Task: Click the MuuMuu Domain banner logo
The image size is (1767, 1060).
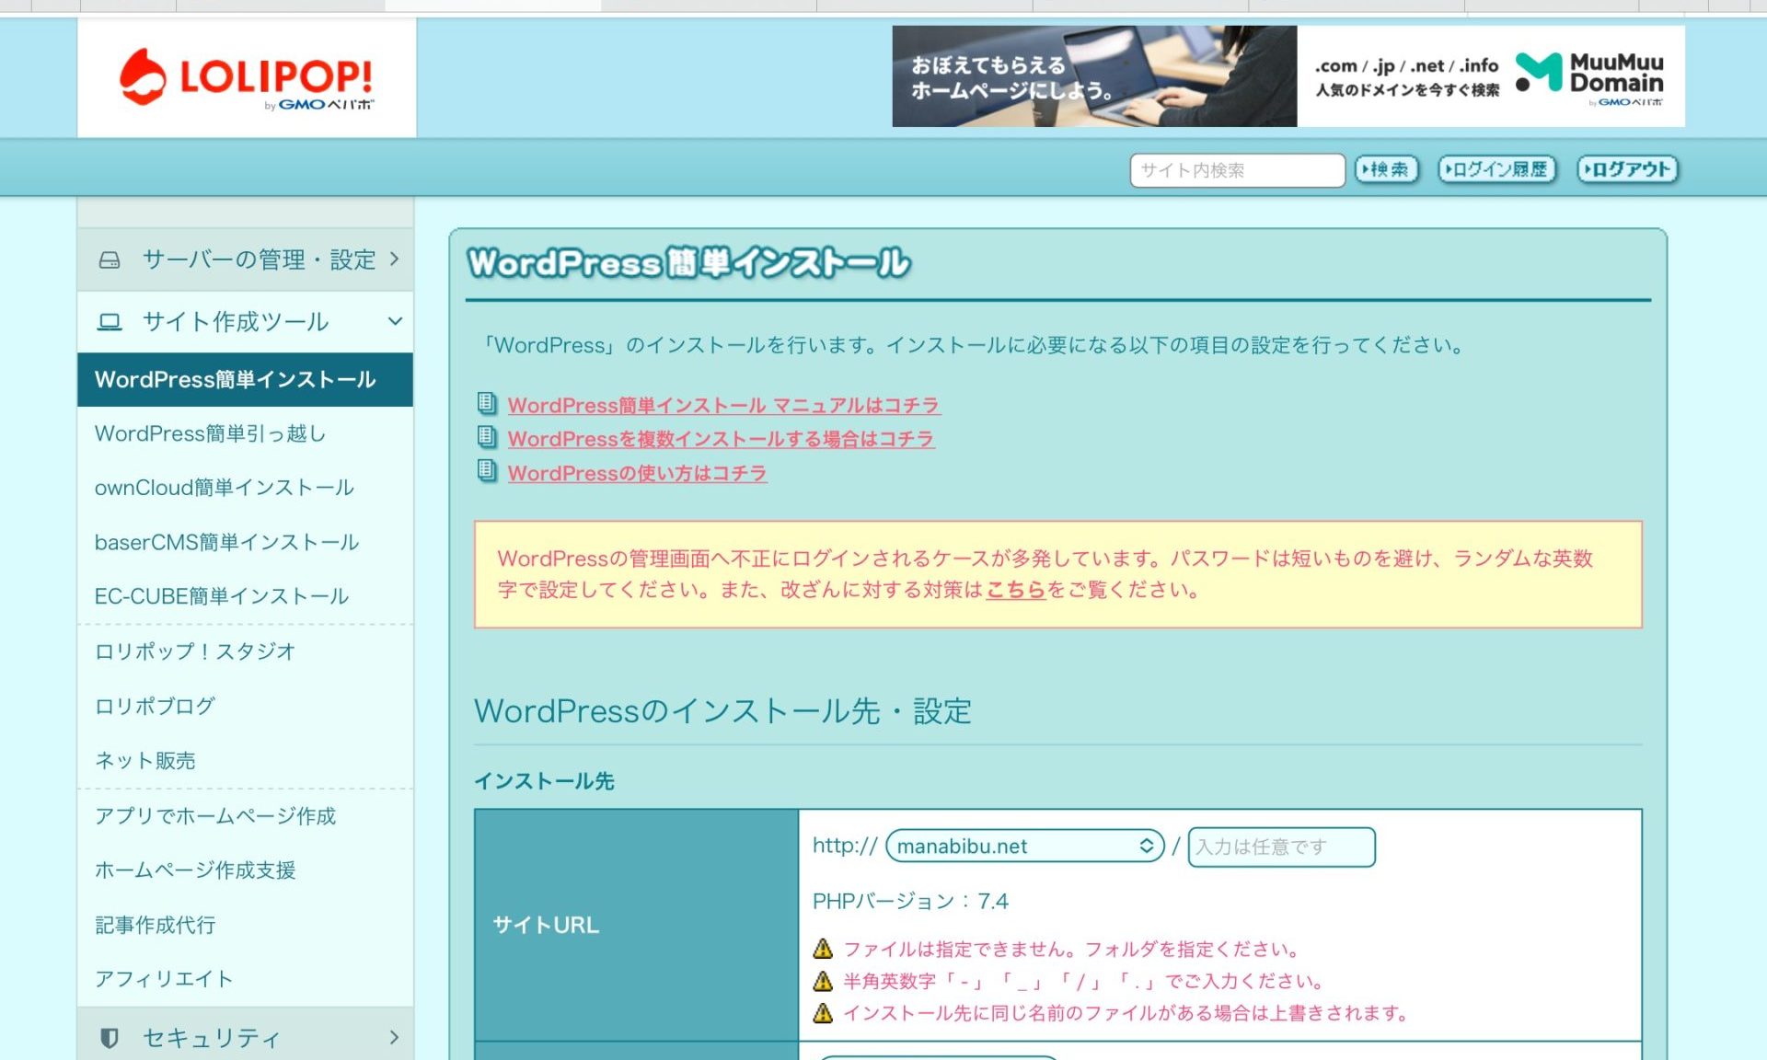Action: 1588,75
